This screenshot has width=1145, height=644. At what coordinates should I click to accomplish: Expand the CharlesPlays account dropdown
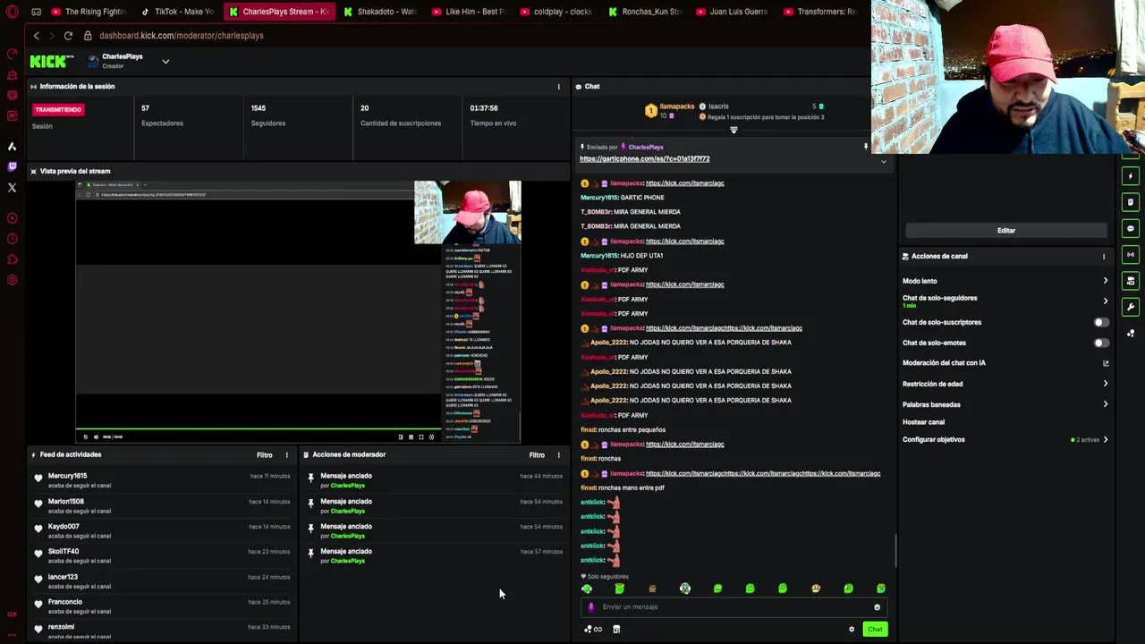(165, 62)
